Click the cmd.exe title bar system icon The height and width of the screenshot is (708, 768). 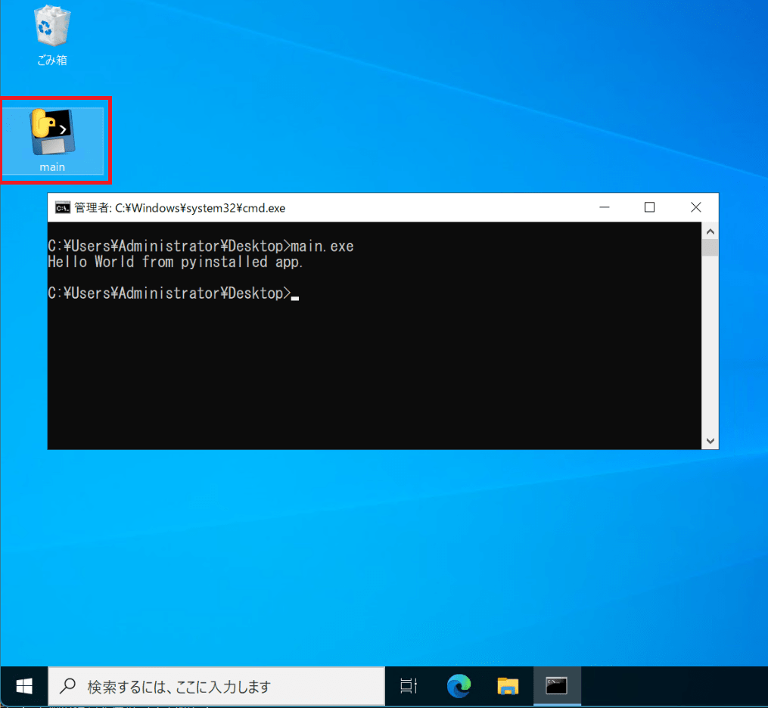[63, 208]
